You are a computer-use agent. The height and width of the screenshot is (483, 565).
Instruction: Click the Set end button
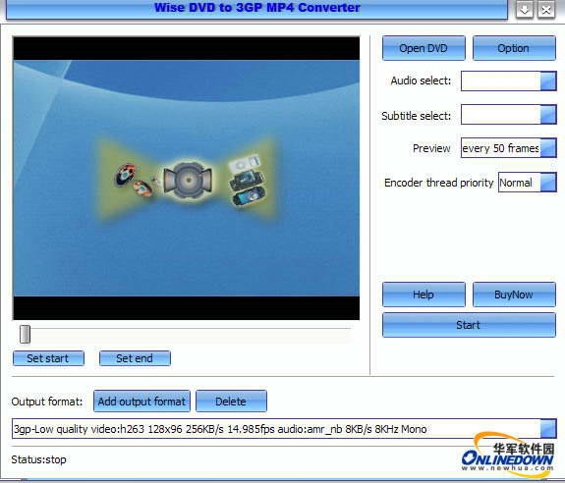click(135, 358)
